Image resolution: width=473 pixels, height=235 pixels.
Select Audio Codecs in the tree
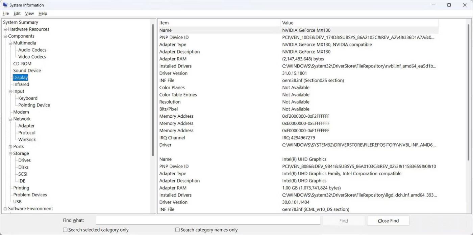[32, 50]
